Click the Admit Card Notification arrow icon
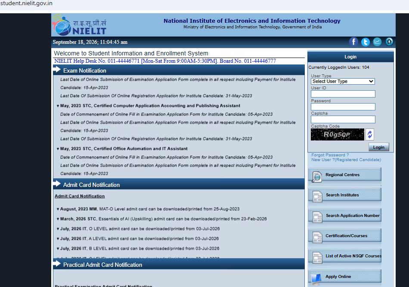This screenshot has width=409, height=287. click(57, 184)
